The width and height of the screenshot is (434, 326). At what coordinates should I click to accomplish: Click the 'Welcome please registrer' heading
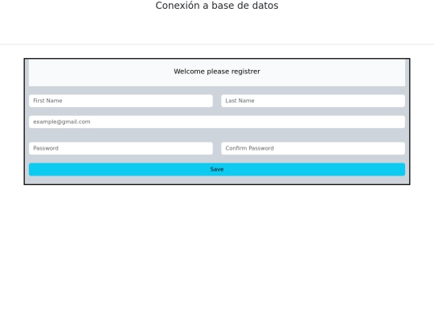click(x=217, y=72)
